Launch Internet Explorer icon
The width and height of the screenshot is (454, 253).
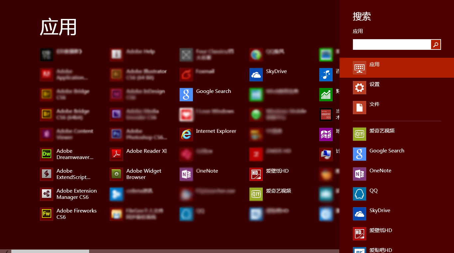pyautogui.click(x=186, y=134)
